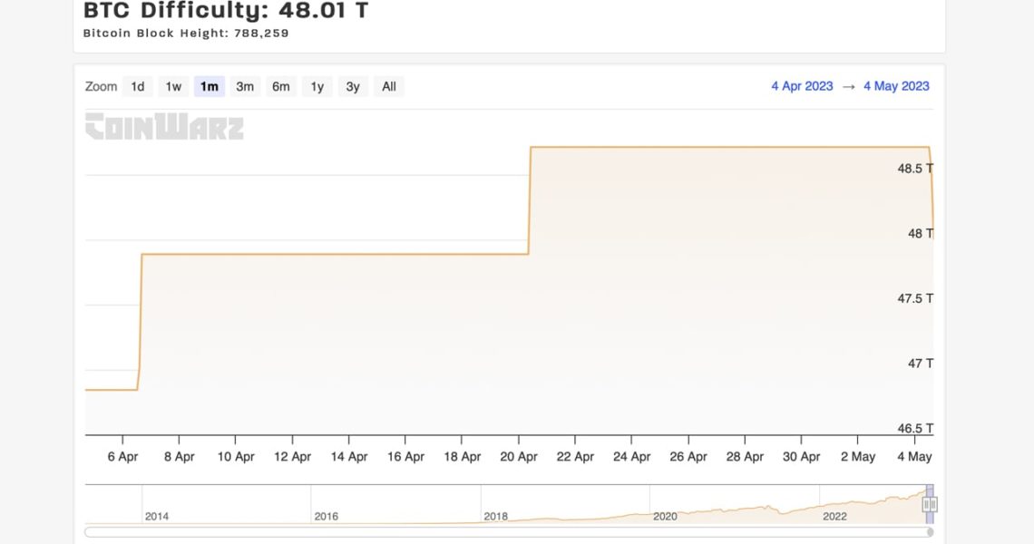
Task: Click the difficulty step-up near 20 Apr
Action: click(x=530, y=199)
